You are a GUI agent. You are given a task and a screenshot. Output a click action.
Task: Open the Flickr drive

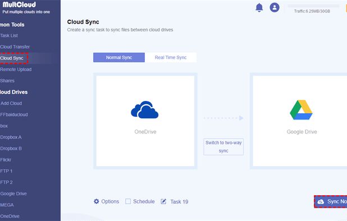pos(6,159)
